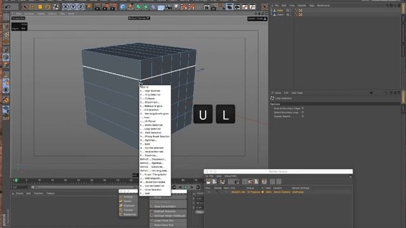
Task: Choose Shrink Selection from popup menu
Action: 155,125
